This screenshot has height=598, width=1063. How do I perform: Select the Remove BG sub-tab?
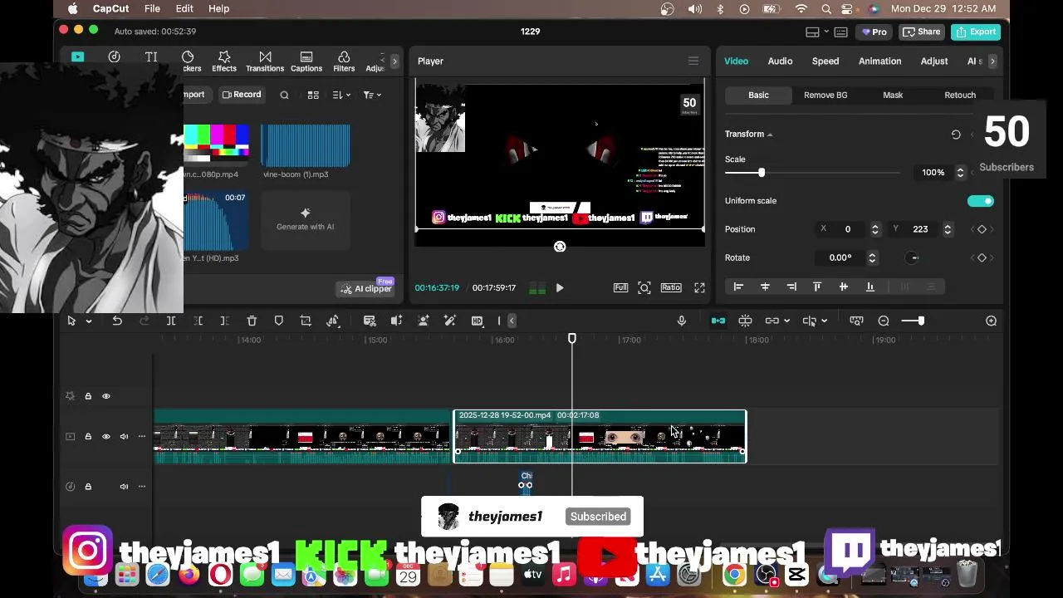[825, 95]
